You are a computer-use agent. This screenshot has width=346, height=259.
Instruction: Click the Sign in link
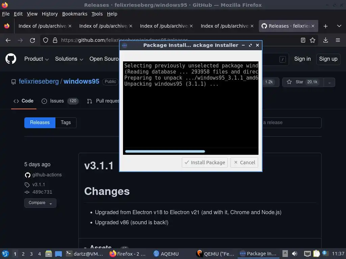click(302, 59)
